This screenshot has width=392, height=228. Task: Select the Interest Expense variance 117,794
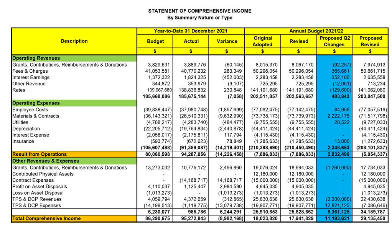pyautogui.click(x=233, y=135)
